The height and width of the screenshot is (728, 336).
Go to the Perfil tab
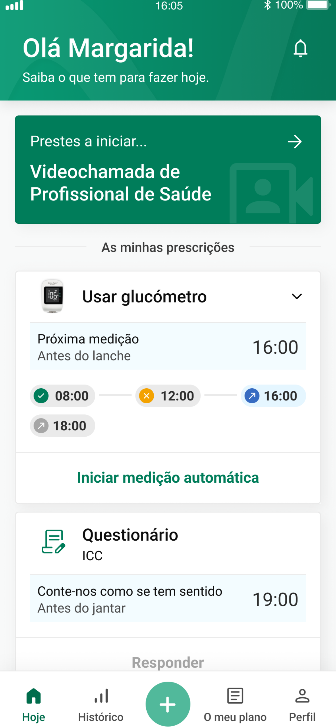[x=302, y=704]
